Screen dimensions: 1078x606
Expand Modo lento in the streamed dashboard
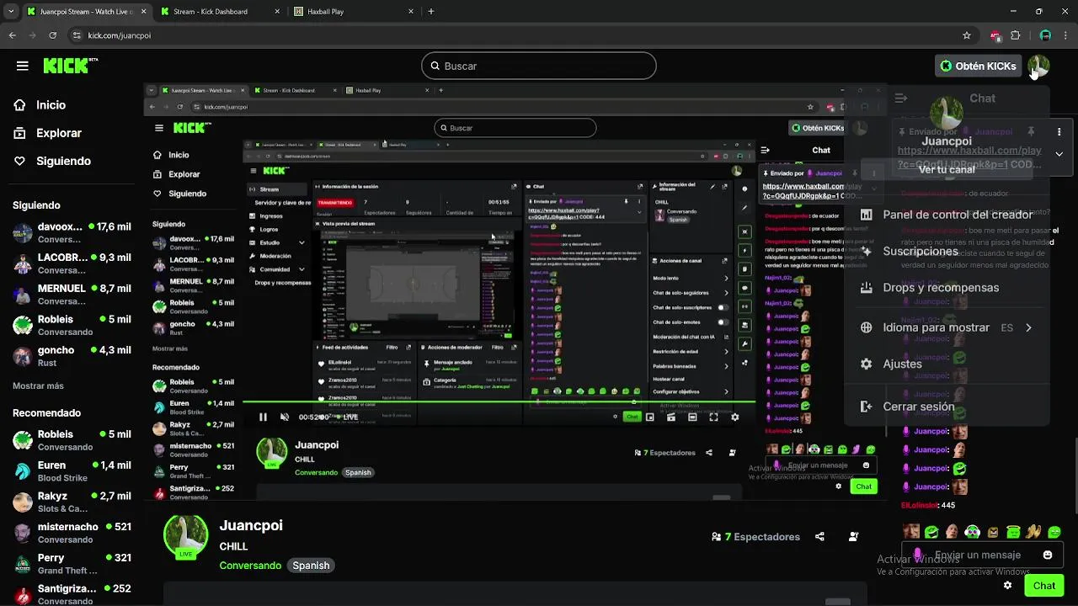coord(726,278)
